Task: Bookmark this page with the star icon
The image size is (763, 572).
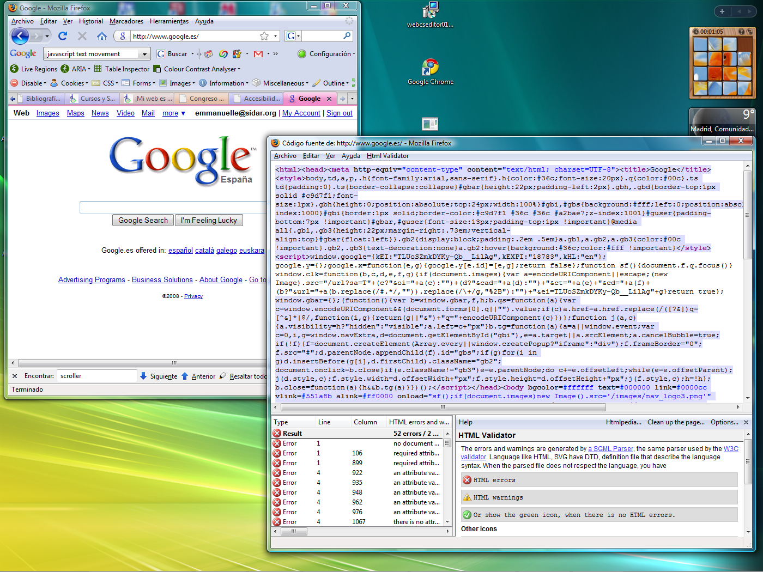Action: click(264, 36)
